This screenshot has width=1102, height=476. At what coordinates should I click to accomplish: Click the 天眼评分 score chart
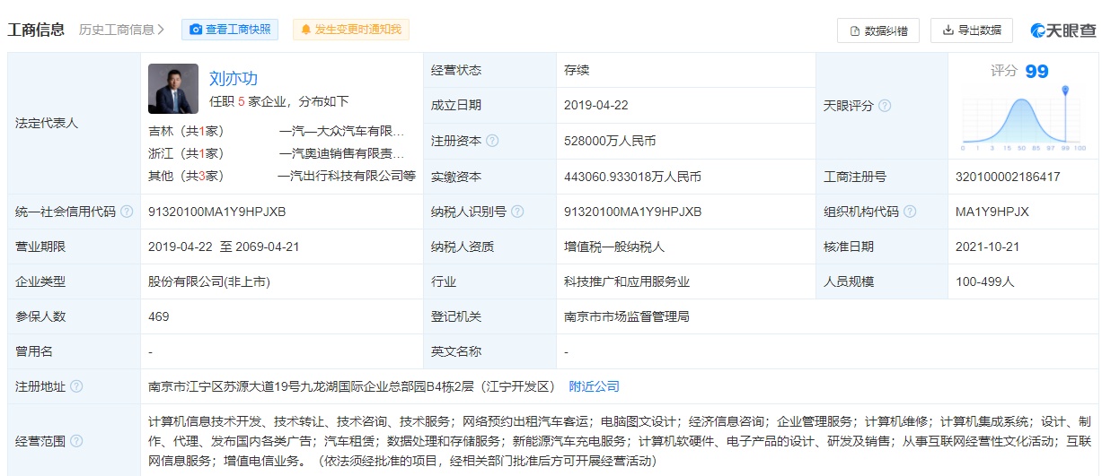click(1023, 117)
